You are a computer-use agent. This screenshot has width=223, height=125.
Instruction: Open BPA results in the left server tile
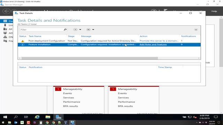tap(70, 106)
